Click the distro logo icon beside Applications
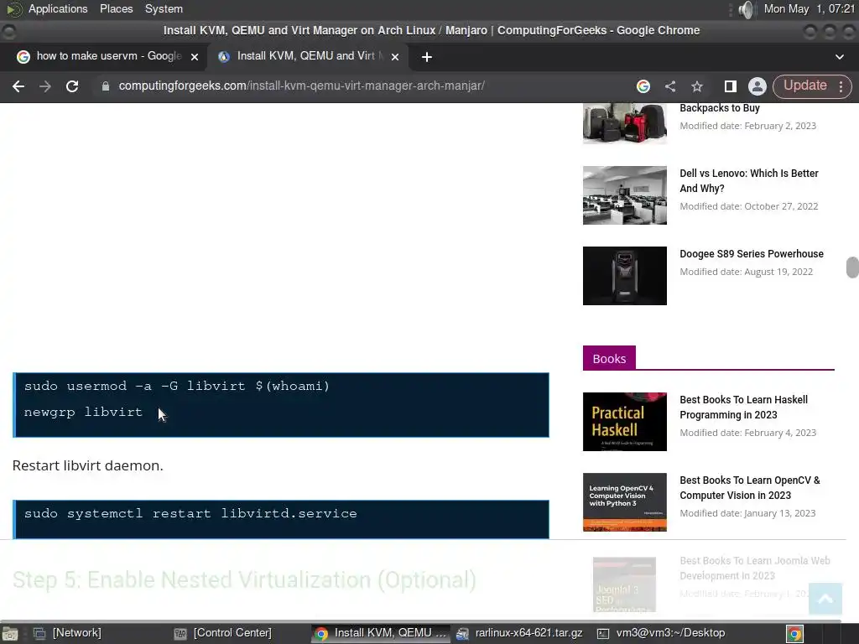The height and width of the screenshot is (644, 859). click(x=13, y=8)
